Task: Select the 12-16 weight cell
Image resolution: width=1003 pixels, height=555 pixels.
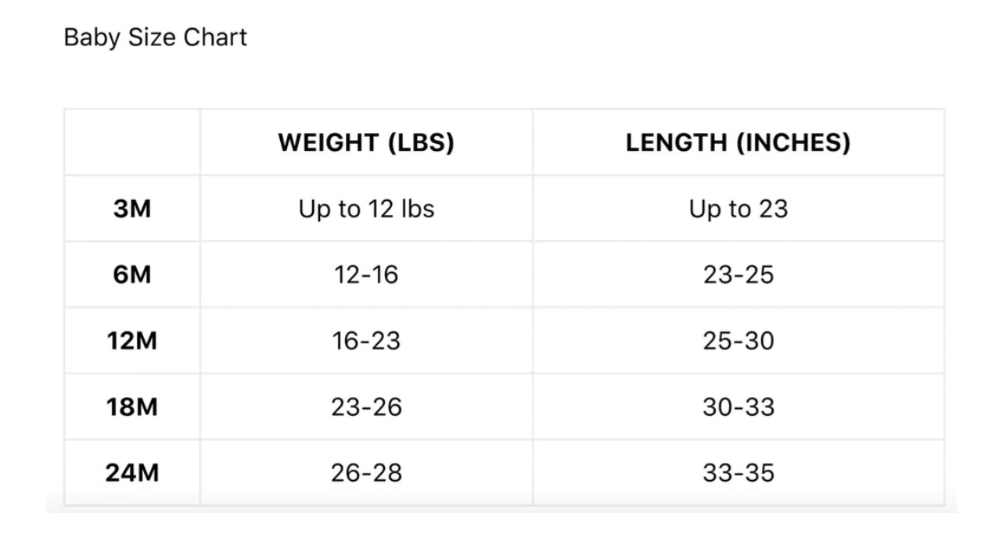Action: pyautogui.click(x=366, y=275)
